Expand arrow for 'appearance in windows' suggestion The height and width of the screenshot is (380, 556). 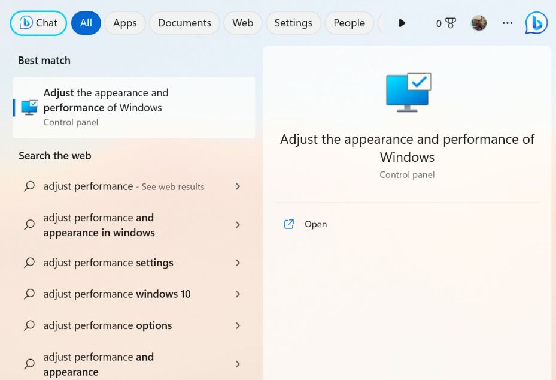(x=238, y=225)
